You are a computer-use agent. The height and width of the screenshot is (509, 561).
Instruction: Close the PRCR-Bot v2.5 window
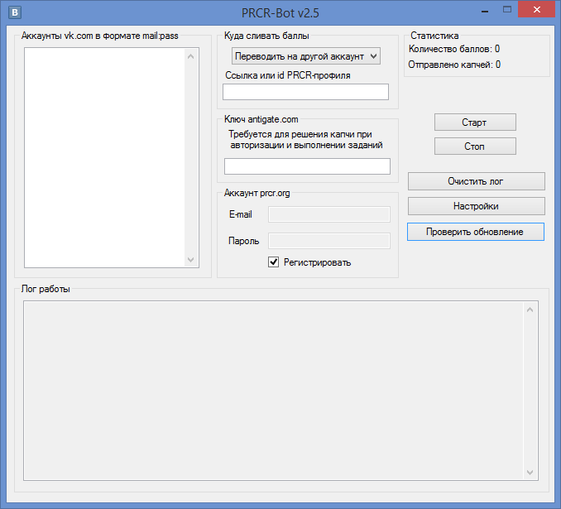click(x=537, y=10)
